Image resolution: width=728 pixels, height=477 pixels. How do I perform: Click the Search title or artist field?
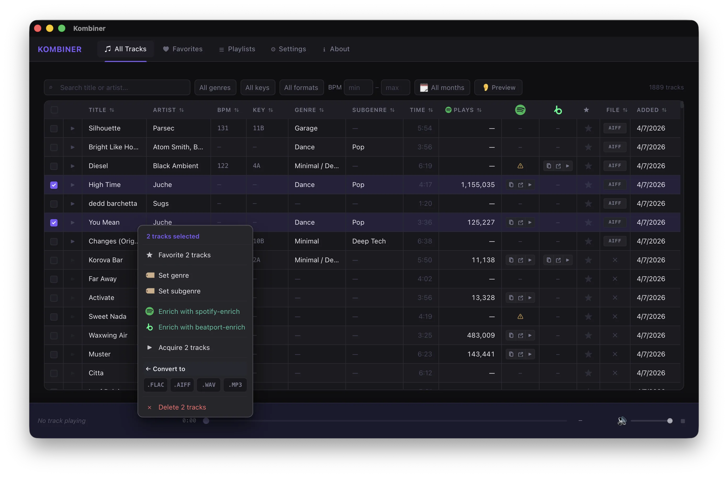tap(117, 88)
